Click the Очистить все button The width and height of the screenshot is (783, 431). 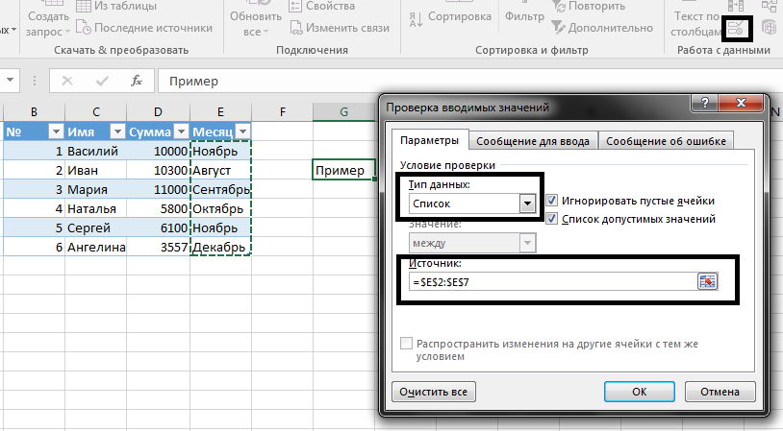tap(434, 392)
